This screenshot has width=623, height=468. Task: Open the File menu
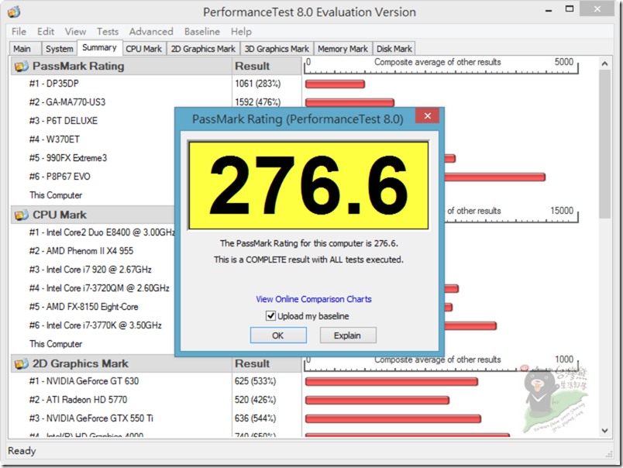pos(19,32)
